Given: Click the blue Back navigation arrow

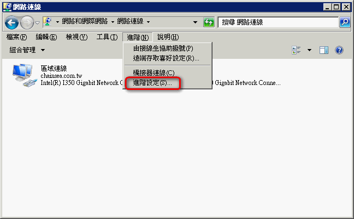Looking at the screenshot, I should (11, 22).
